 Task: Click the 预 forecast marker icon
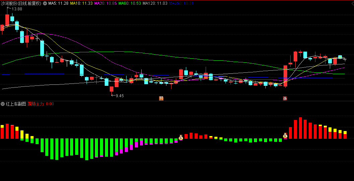[161, 98]
